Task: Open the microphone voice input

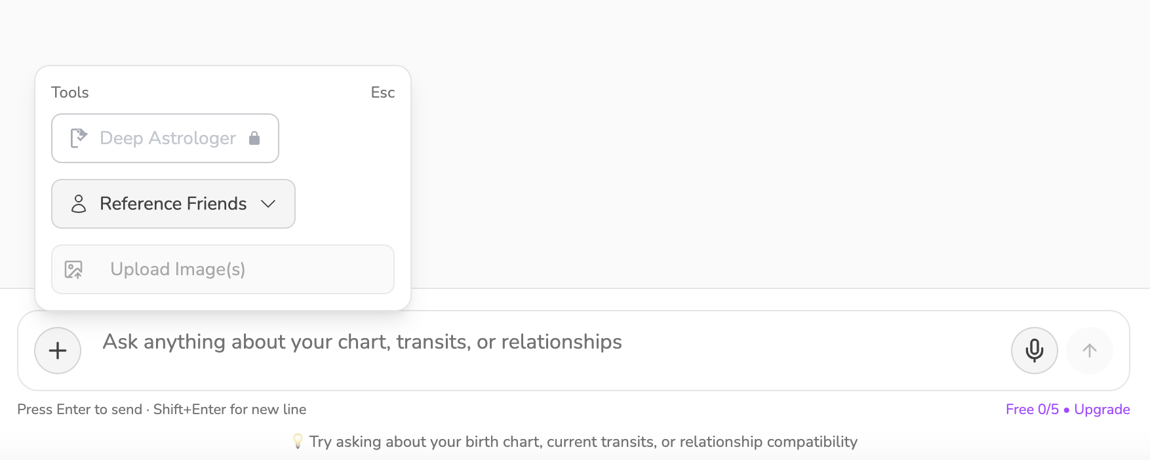Action: click(1034, 351)
